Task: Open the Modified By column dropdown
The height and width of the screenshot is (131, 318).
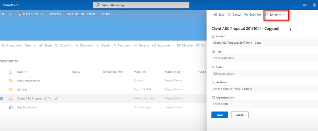Action: [x=174, y=72]
